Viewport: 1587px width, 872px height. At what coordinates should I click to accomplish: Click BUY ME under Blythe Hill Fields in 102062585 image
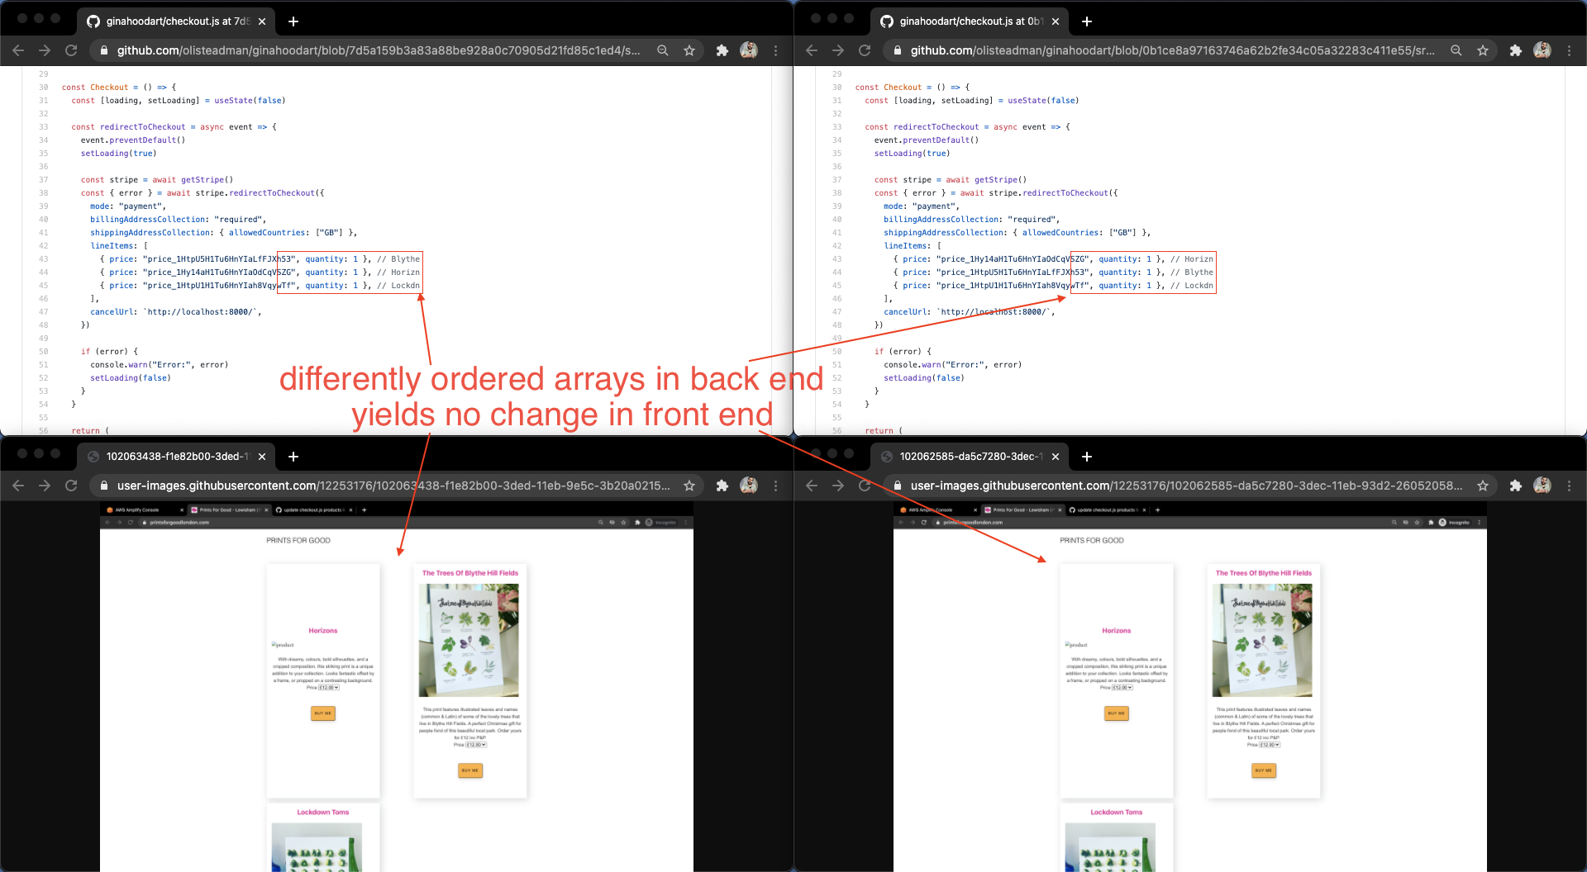pyautogui.click(x=1264, y=770)
